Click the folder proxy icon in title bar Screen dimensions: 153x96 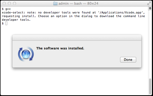point(55,4)
